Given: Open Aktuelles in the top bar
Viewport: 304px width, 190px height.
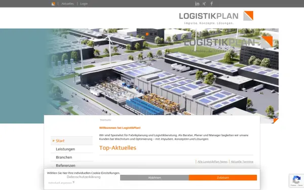Looking at the screenshot, I should coord(67,4).
